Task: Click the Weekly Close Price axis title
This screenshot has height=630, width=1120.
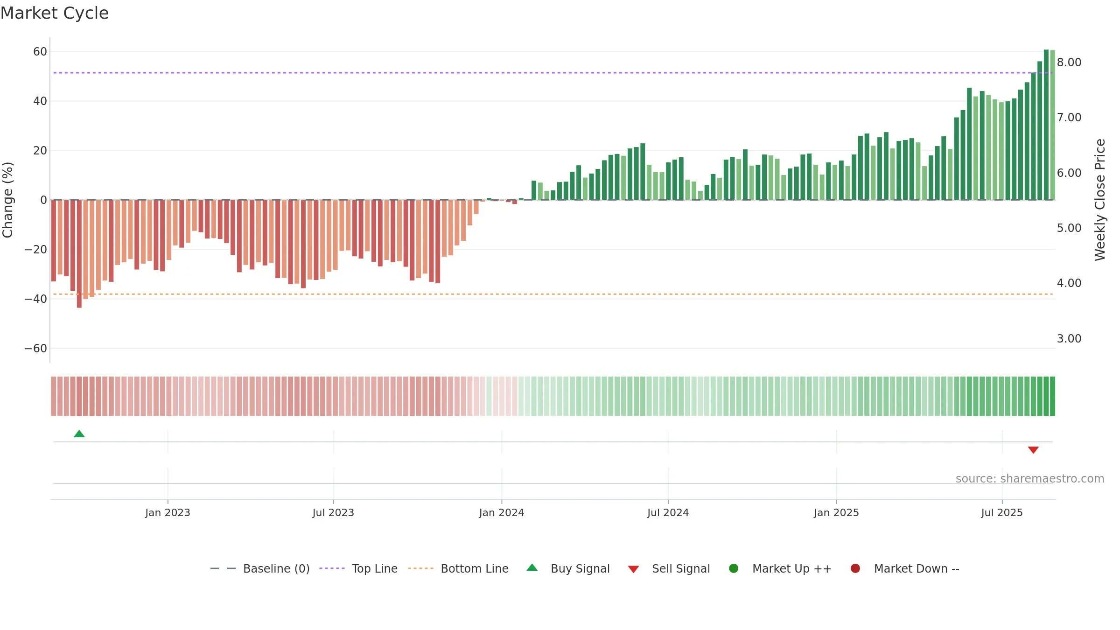Action: [x=1100, y=200]
